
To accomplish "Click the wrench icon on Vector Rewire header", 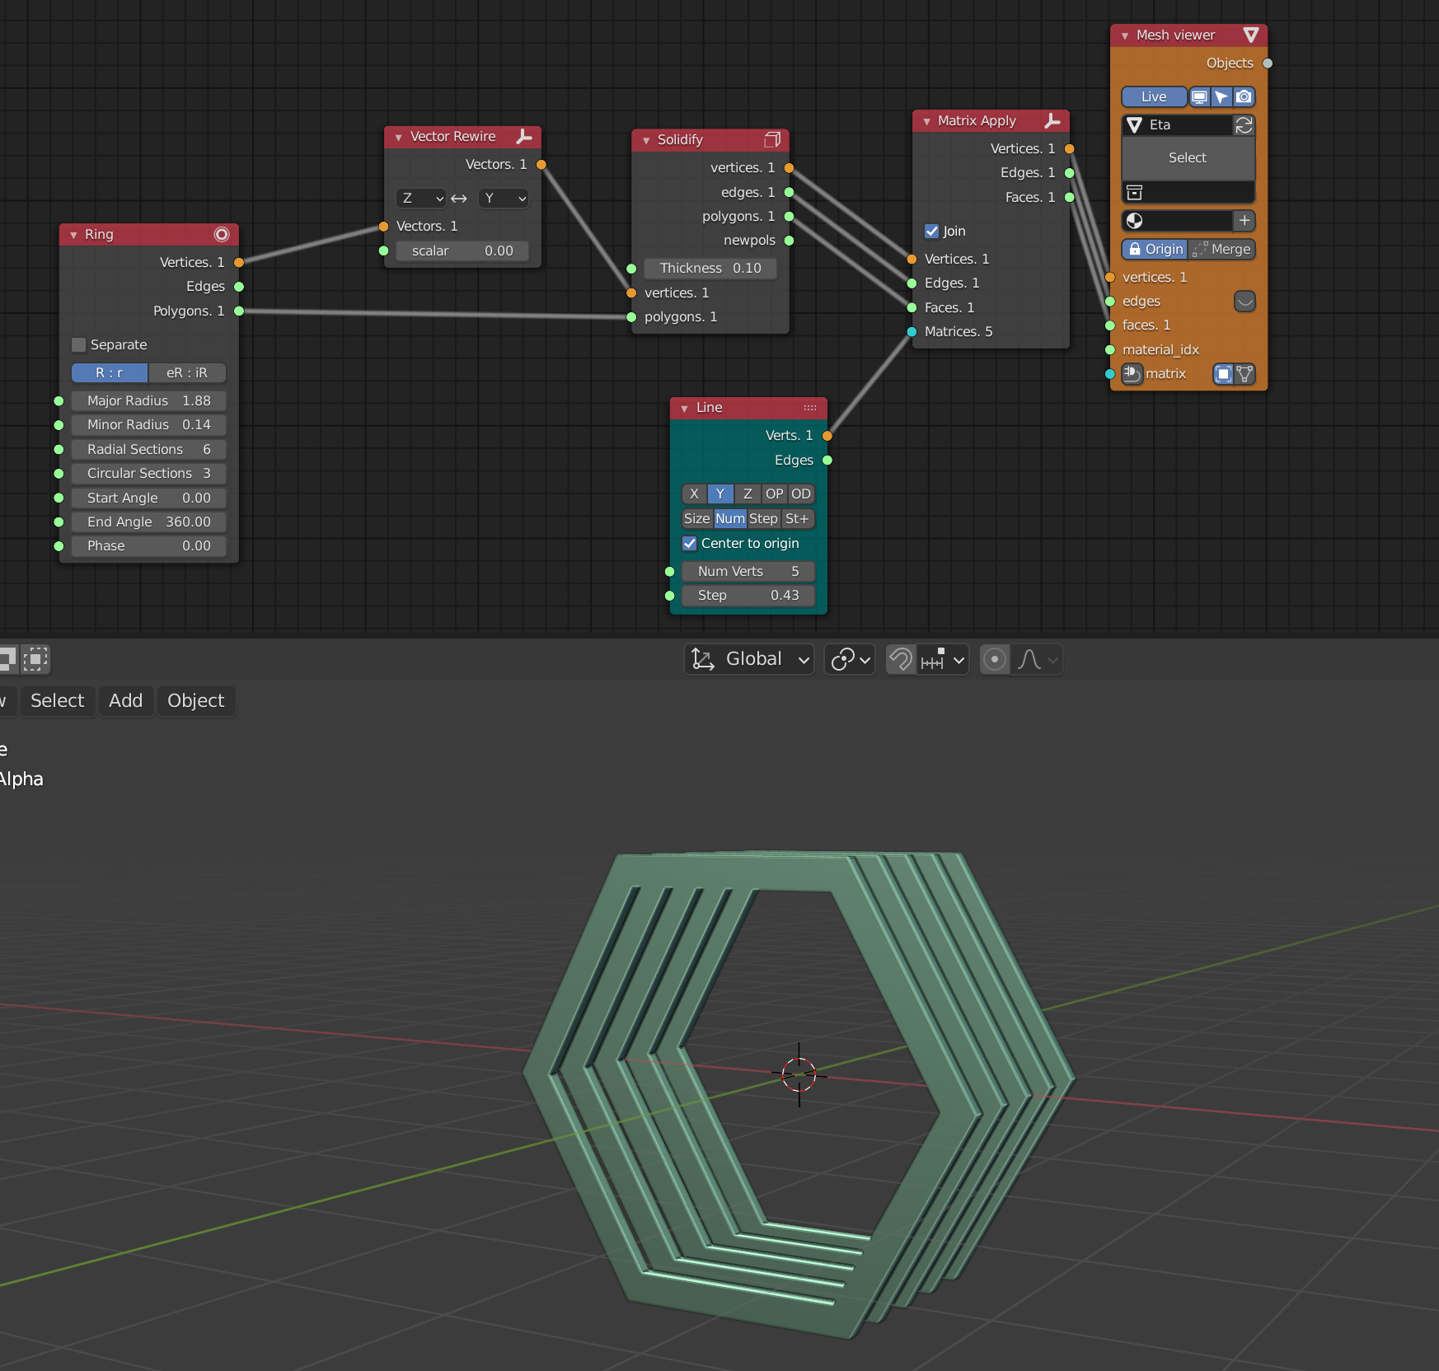I will pyautogui.click(x=524, y=138).
